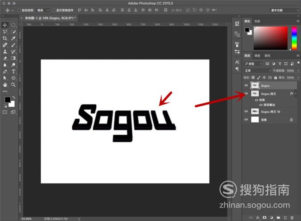Select the Brush tool
This screenshot has height=221, width=301.
click(13, 45)
